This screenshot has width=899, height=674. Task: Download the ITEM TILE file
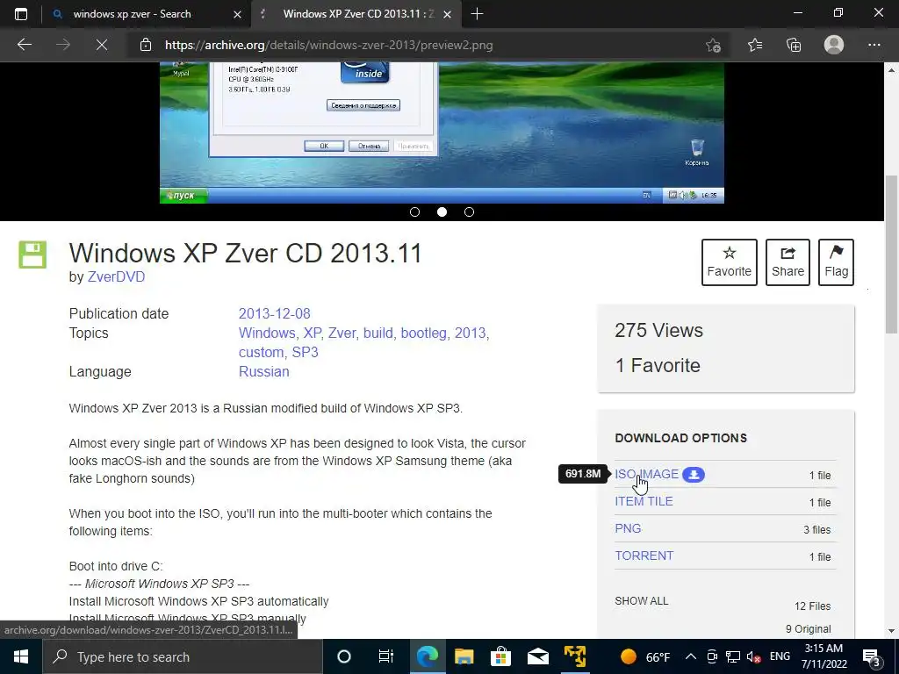pos(644,501)
